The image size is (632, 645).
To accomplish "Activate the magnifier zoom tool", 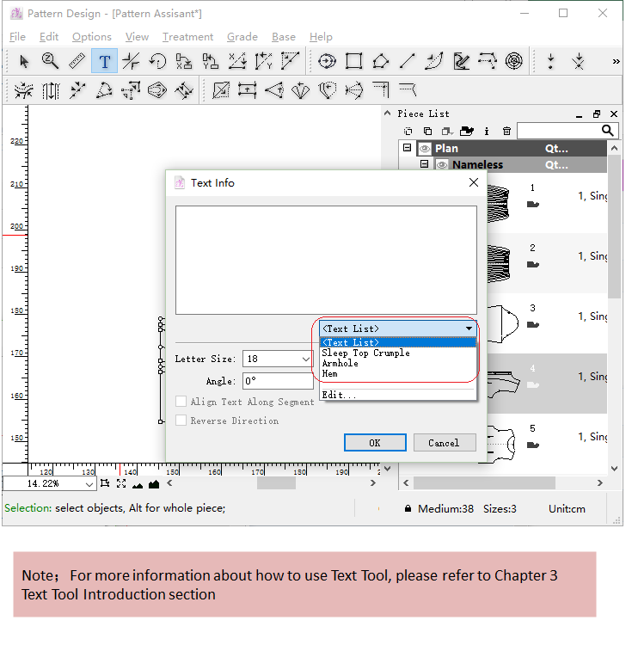I will pyautogui.click(x=51, y=61).
